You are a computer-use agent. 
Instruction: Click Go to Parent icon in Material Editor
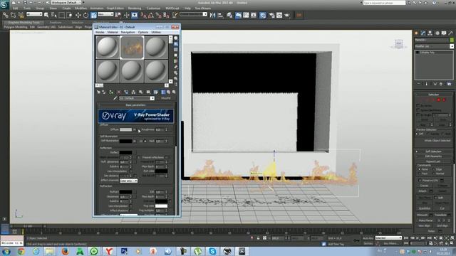(169, 92)
